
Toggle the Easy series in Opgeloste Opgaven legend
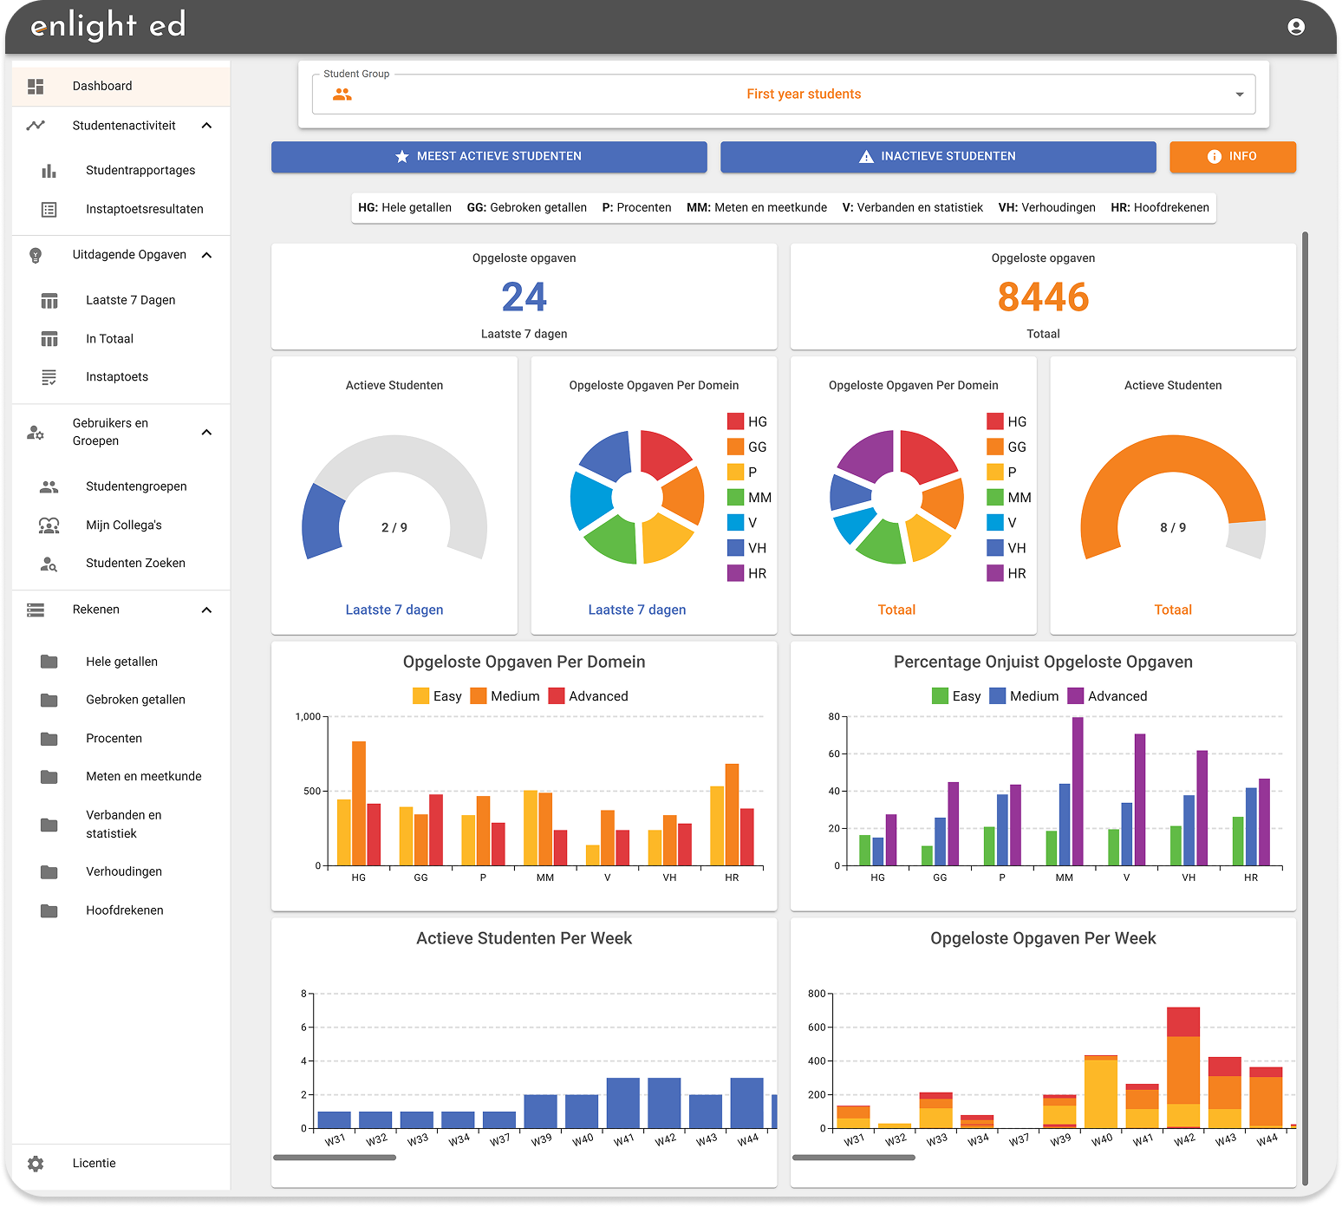click(x=437, y=696)
